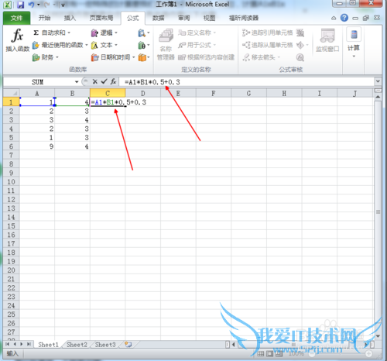Viewport: 387px width, 361px height.
Task: Open Excel Help question mark icon
Action: [x=344, y=18]
